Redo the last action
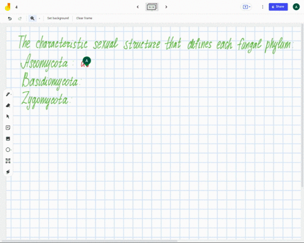Viewport: 304px width, 243px height. tap(20, 18)
